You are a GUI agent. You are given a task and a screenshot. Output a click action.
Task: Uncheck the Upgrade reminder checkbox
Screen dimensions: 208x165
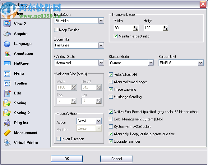[x=111, y=141]
